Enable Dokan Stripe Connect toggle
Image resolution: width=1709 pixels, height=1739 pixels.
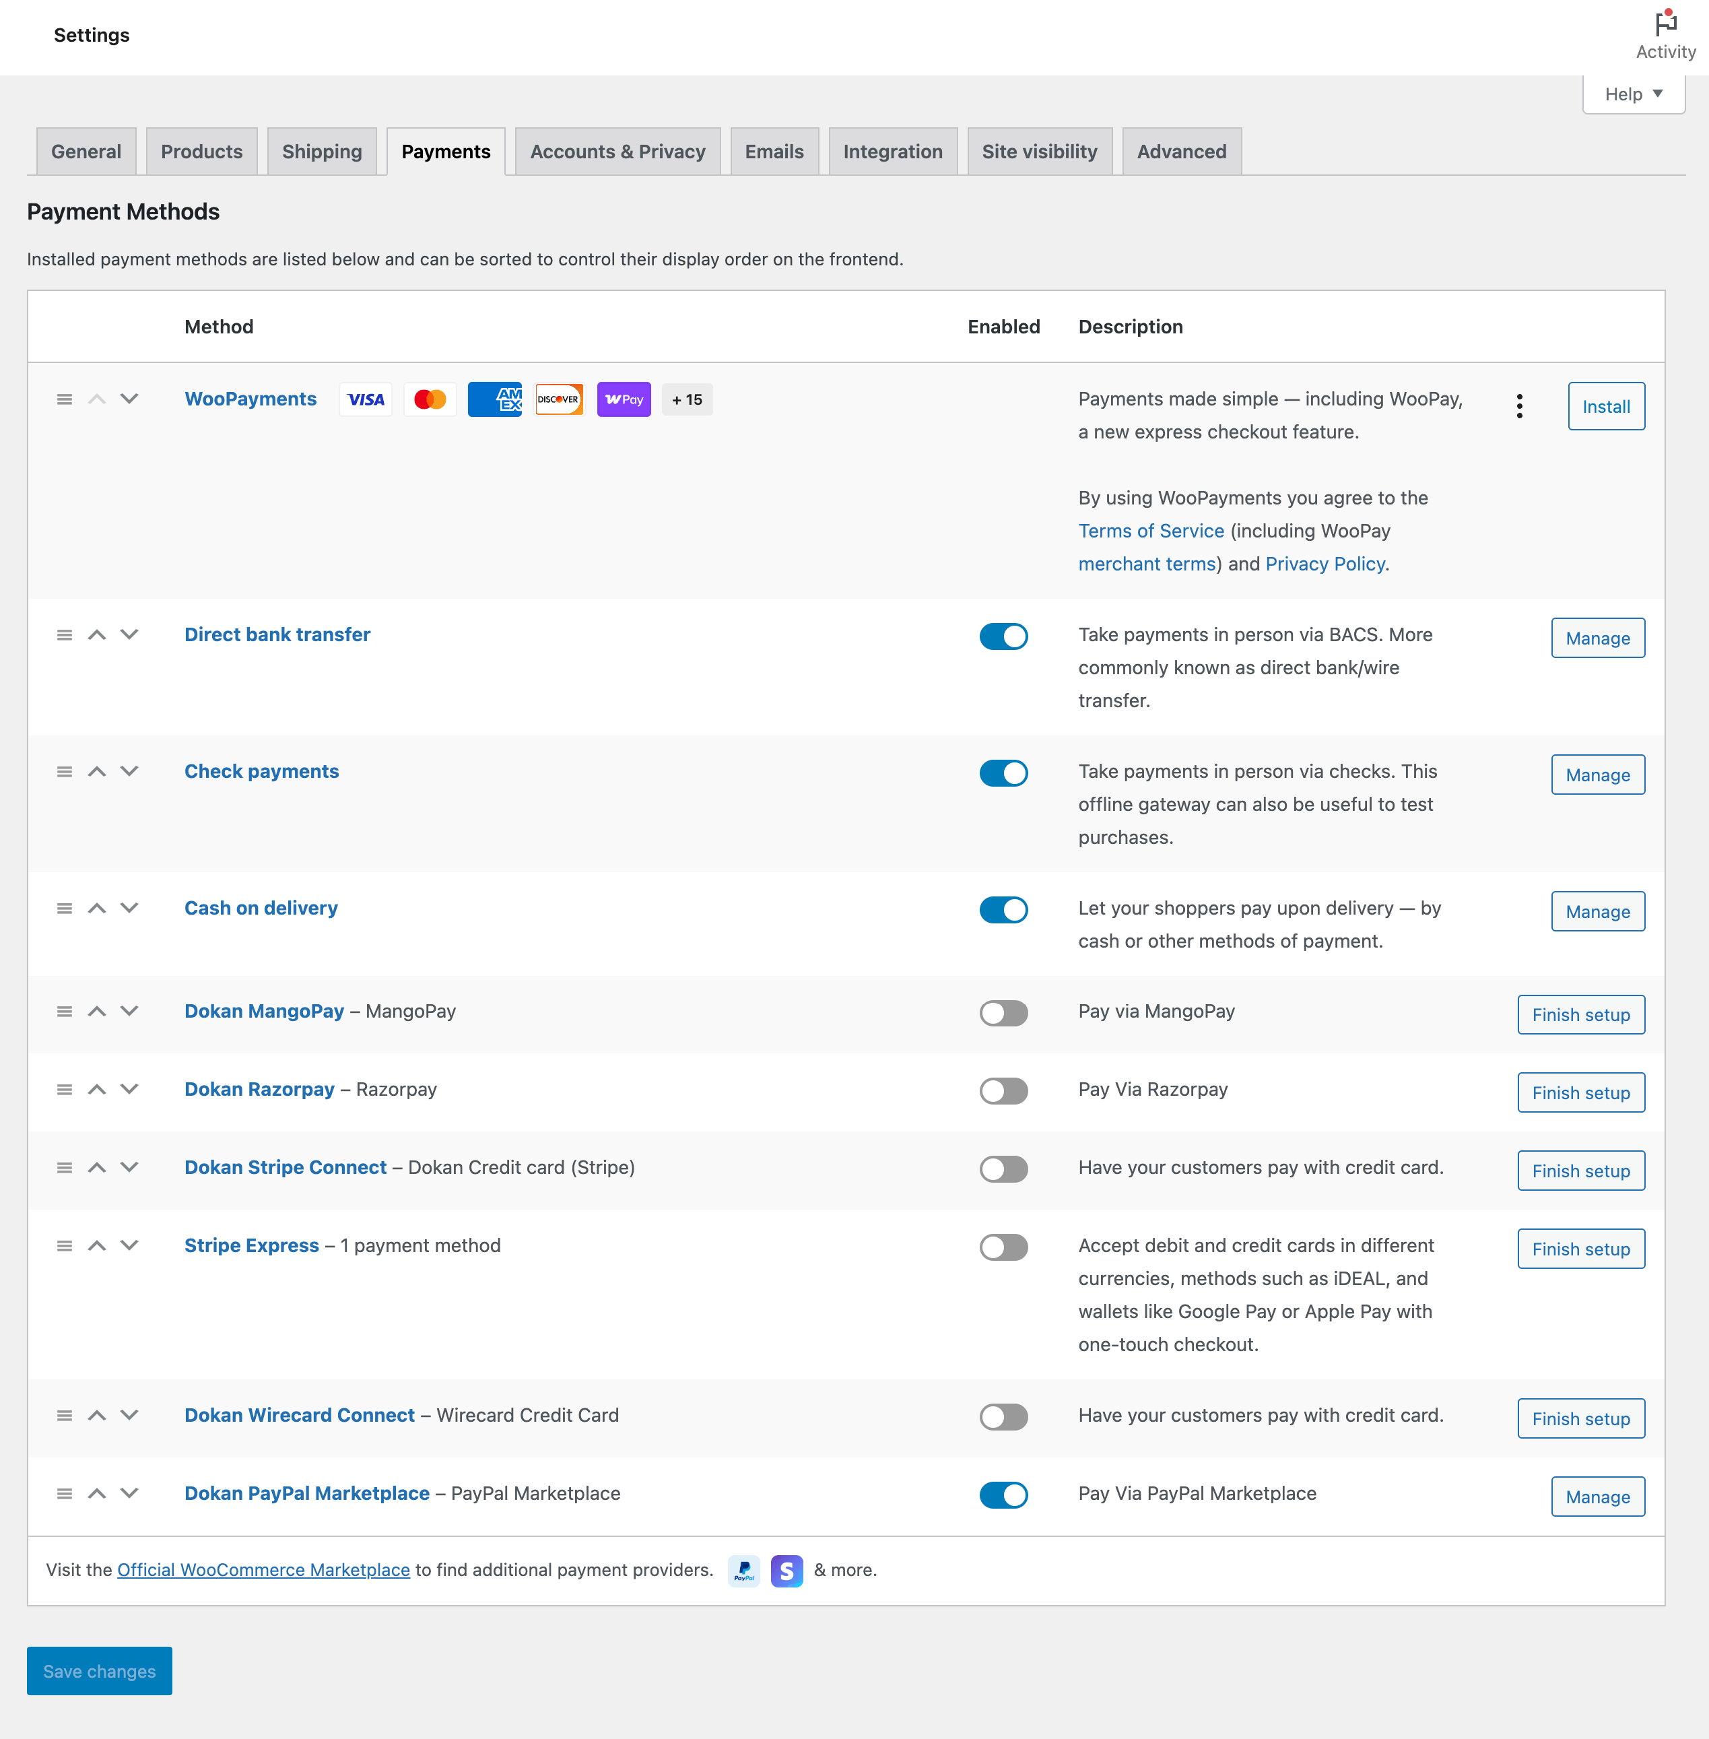tap(1003, 1169)
